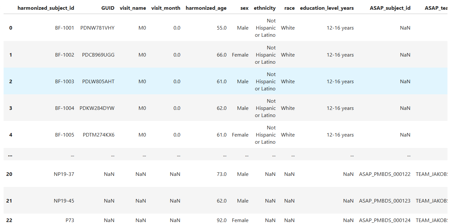Click the harmonized_age column header

coord(206,8)
